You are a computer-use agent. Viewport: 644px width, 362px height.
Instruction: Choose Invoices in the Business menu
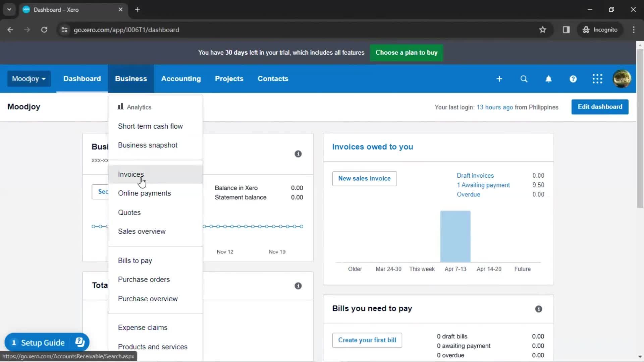tap(155, 174)
